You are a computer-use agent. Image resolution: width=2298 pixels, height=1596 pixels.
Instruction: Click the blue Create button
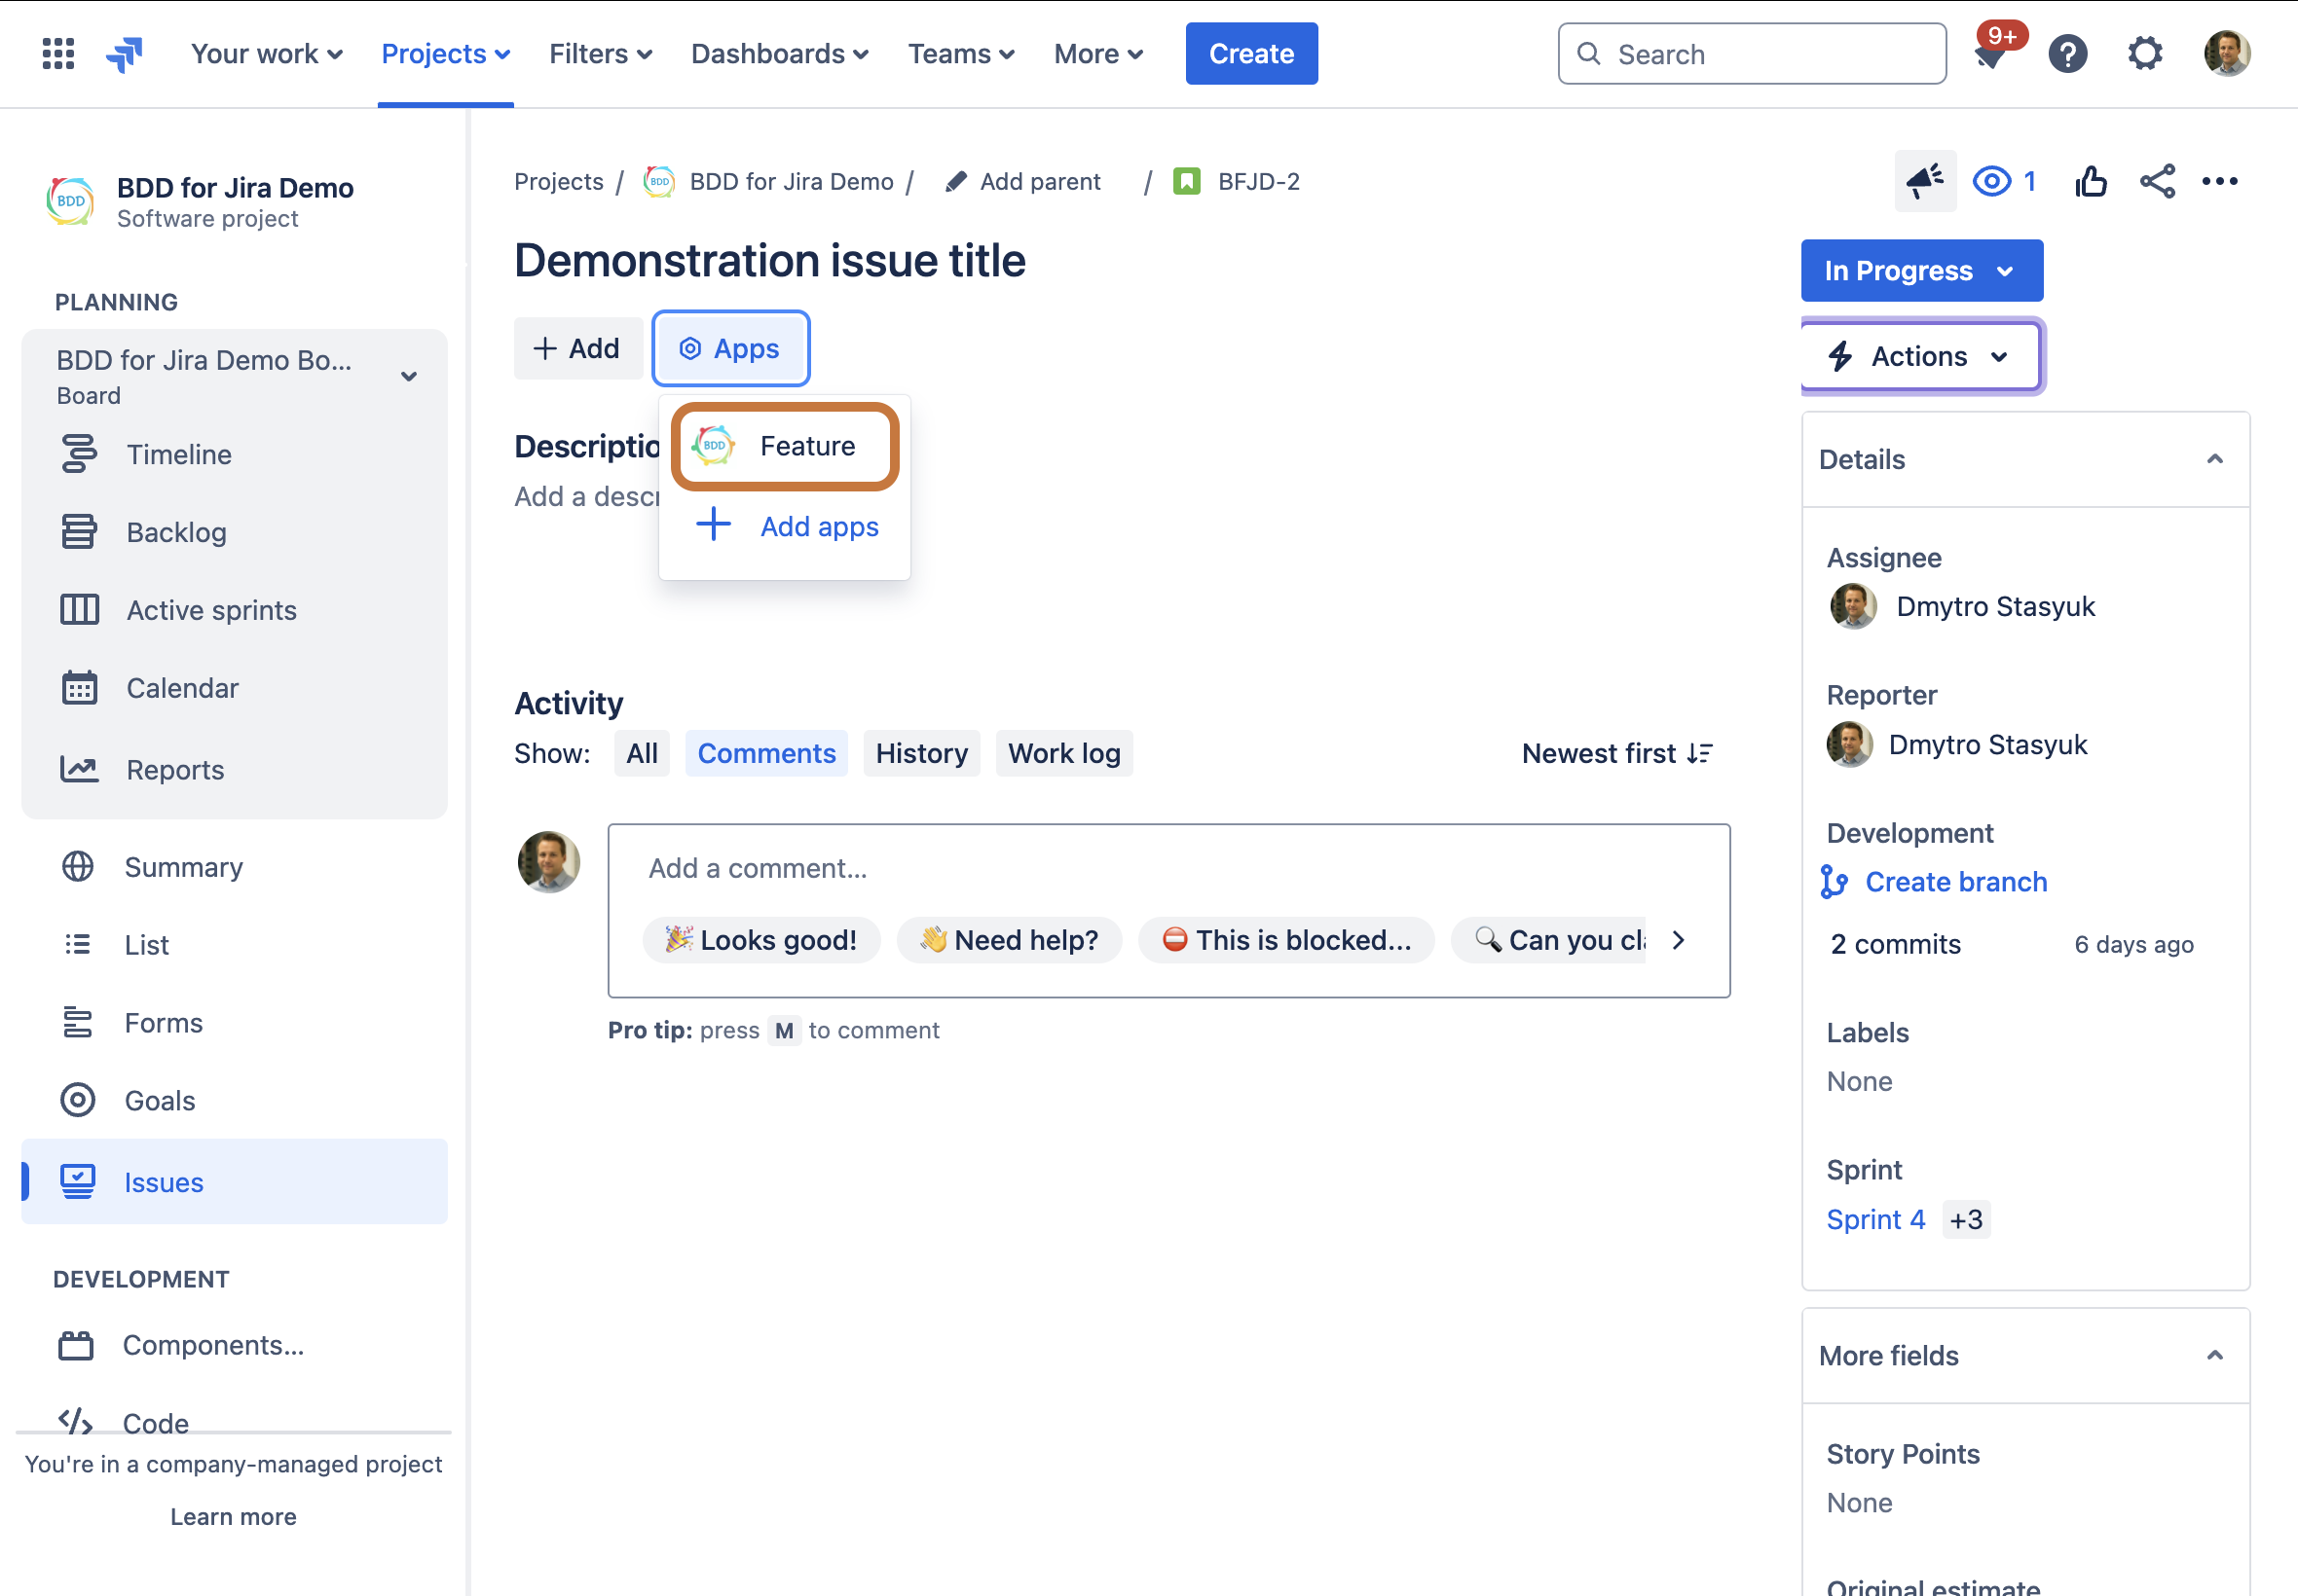(x=1250, y=53)
